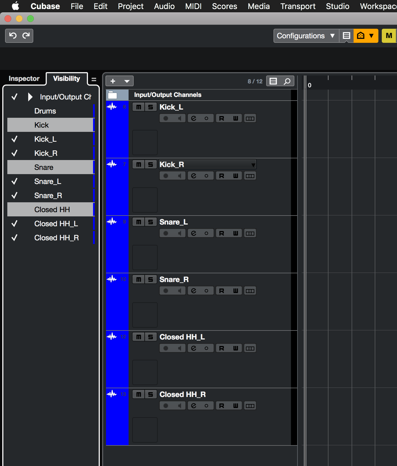Screen dimensions: 397x466
Task: Open Kick_R Edit Channel Settings icon
Action: [x=194, y=176]
